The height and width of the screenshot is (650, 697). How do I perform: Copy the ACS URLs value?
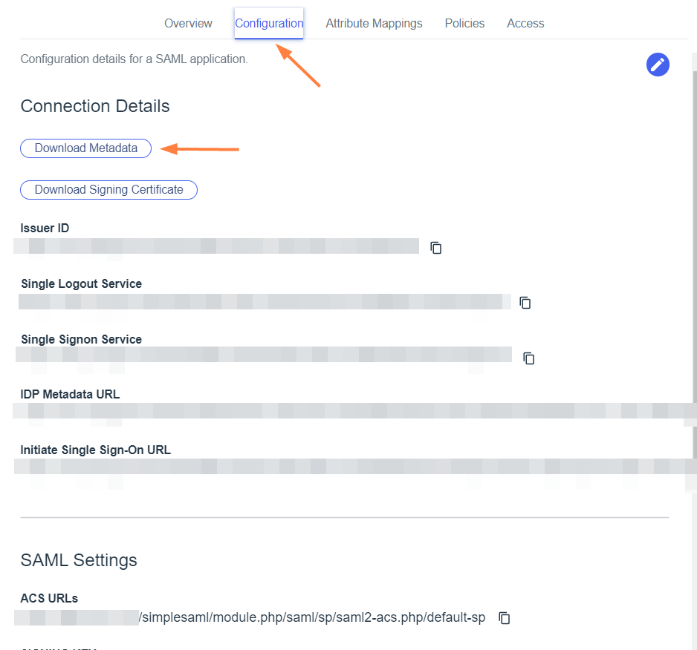(x=505, y=618)
